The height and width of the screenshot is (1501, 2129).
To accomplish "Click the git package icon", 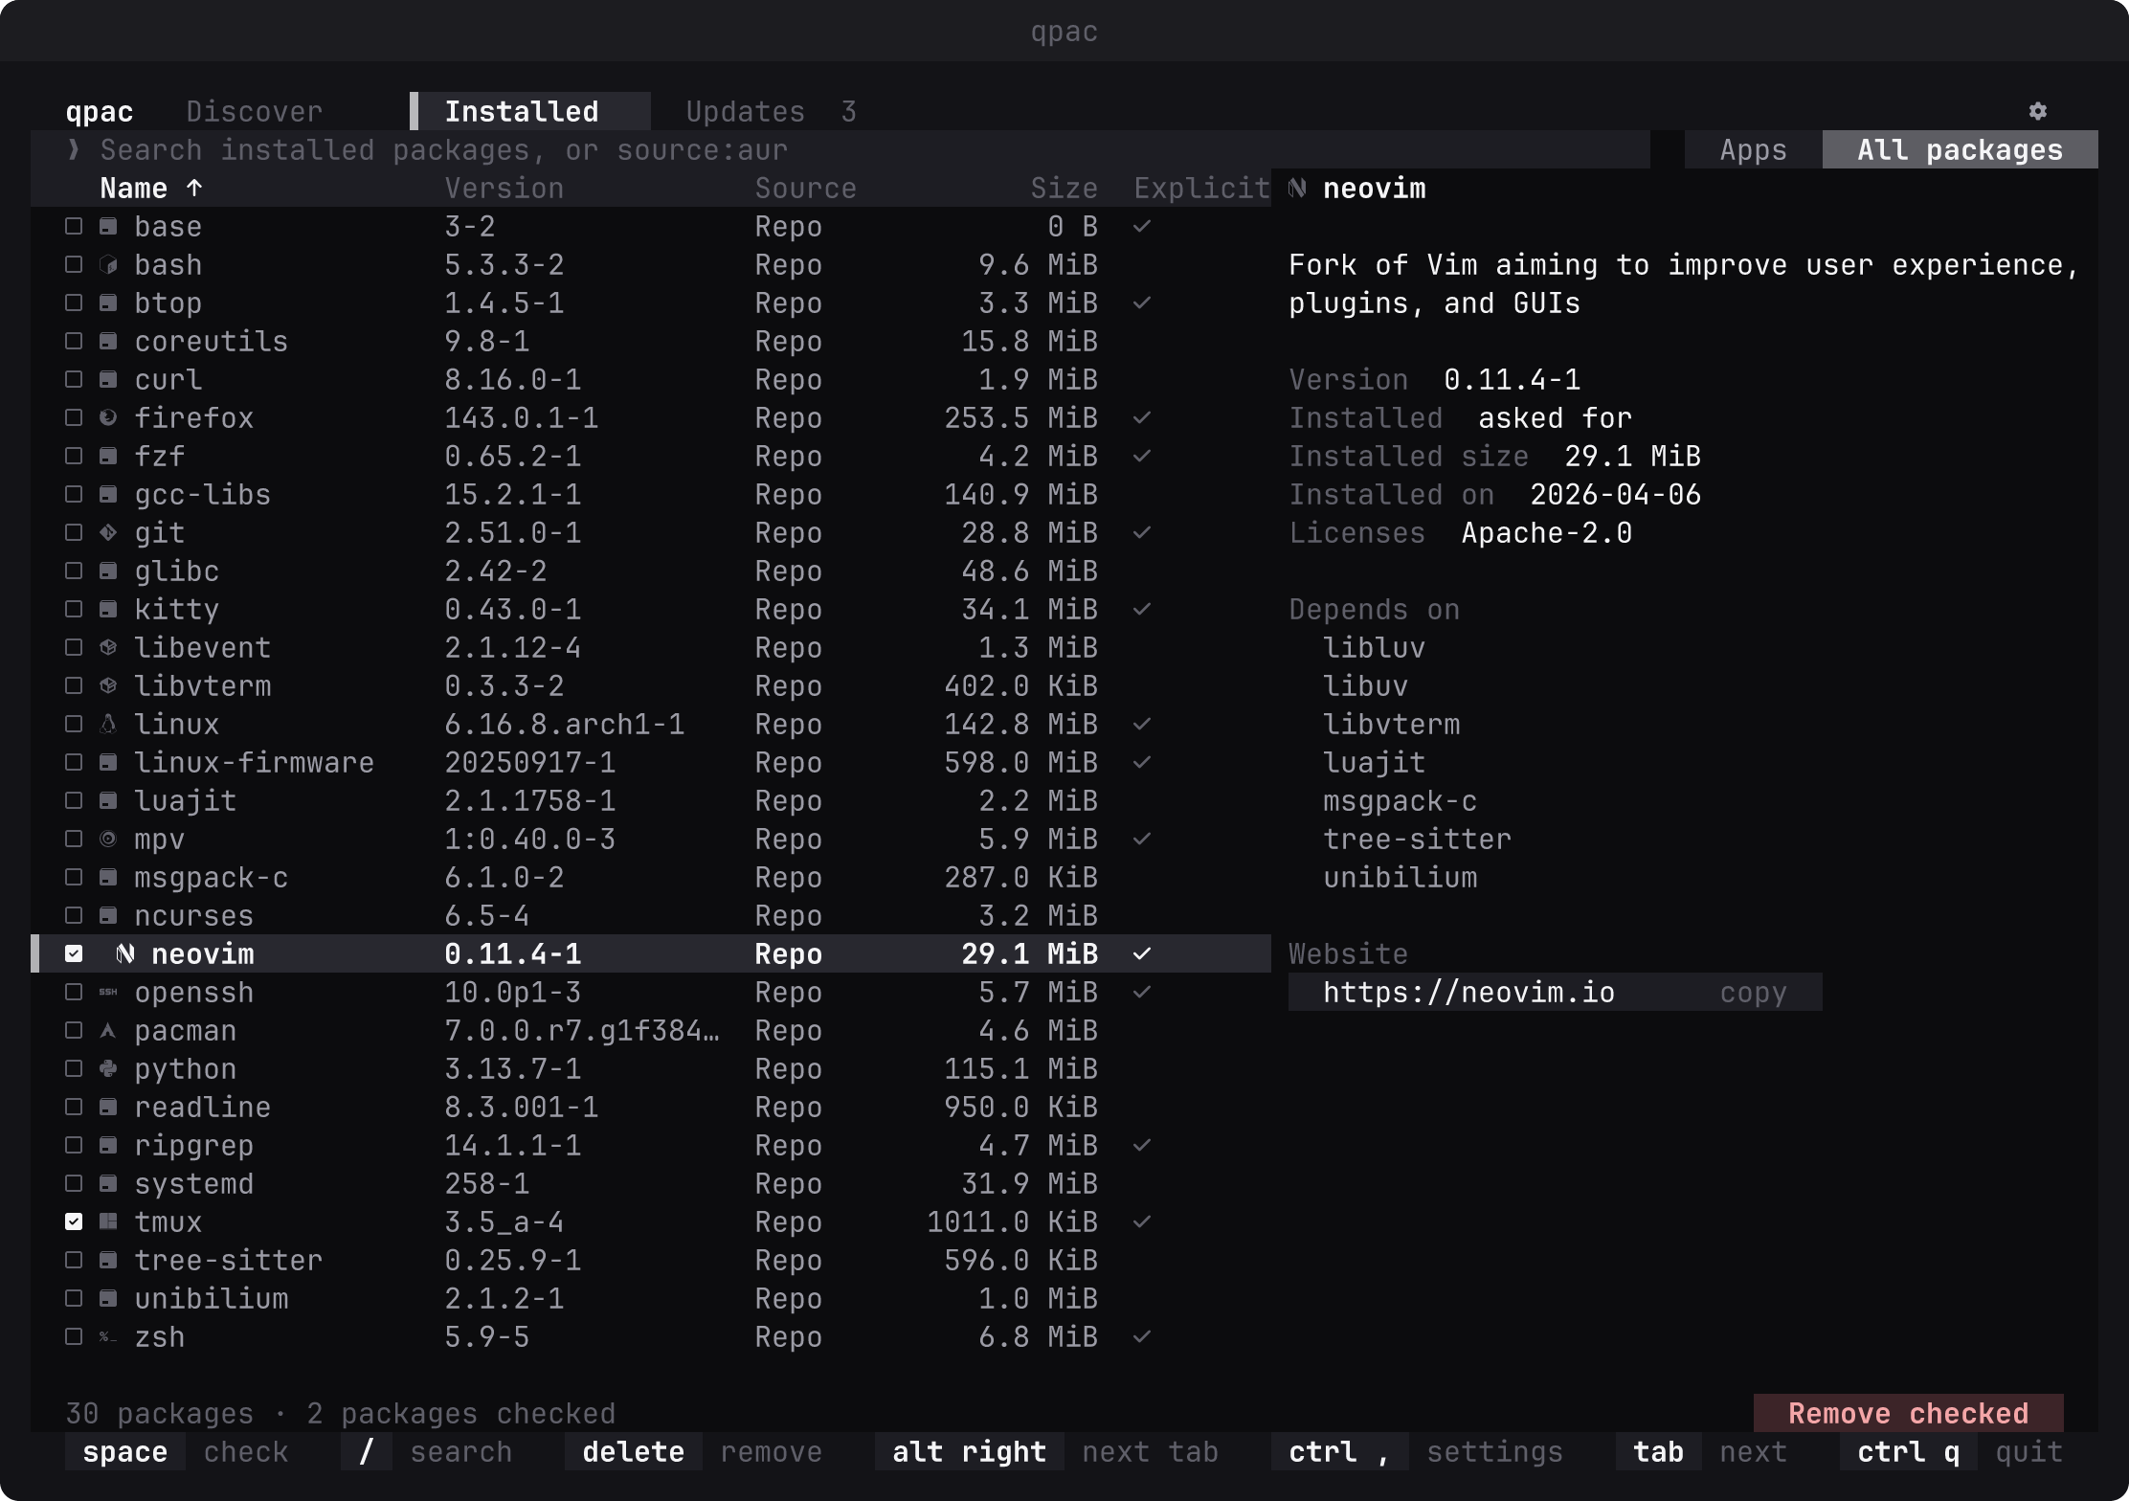I will pos(108,532).
